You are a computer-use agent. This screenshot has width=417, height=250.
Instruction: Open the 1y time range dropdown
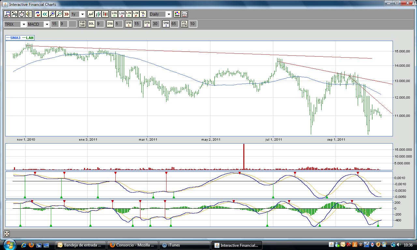pos(82,14)
